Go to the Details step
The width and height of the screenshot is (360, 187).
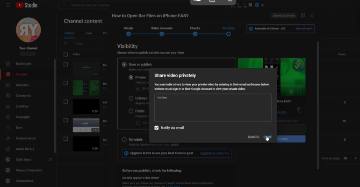[129, 31]
